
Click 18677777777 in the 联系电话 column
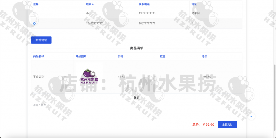(x=147, y=23)
